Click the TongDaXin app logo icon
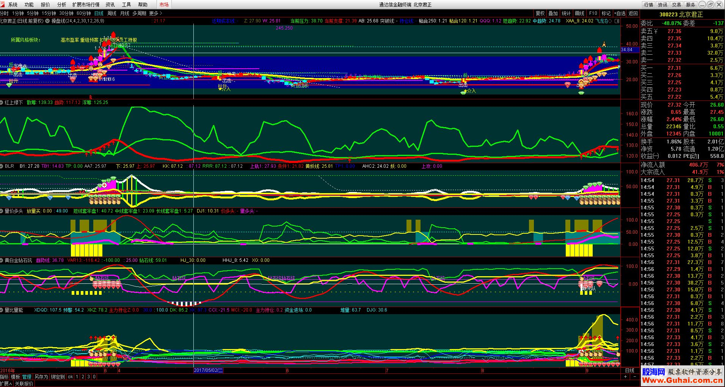725x387 pixels. 2,5
